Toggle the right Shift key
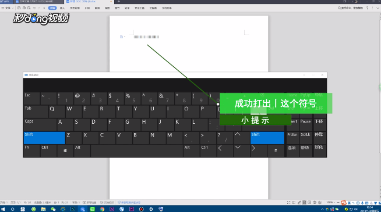The height and width of the screenshot is (212, 381). tap(267, 138)
